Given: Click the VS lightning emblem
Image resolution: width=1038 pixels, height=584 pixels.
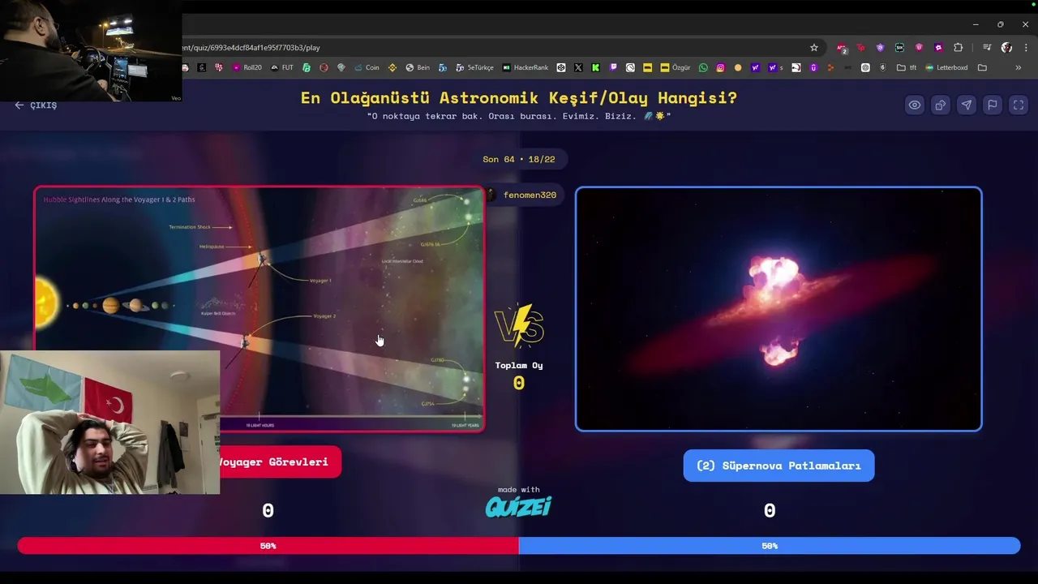Looking at the screenshot, I should (x=519, y=326).
